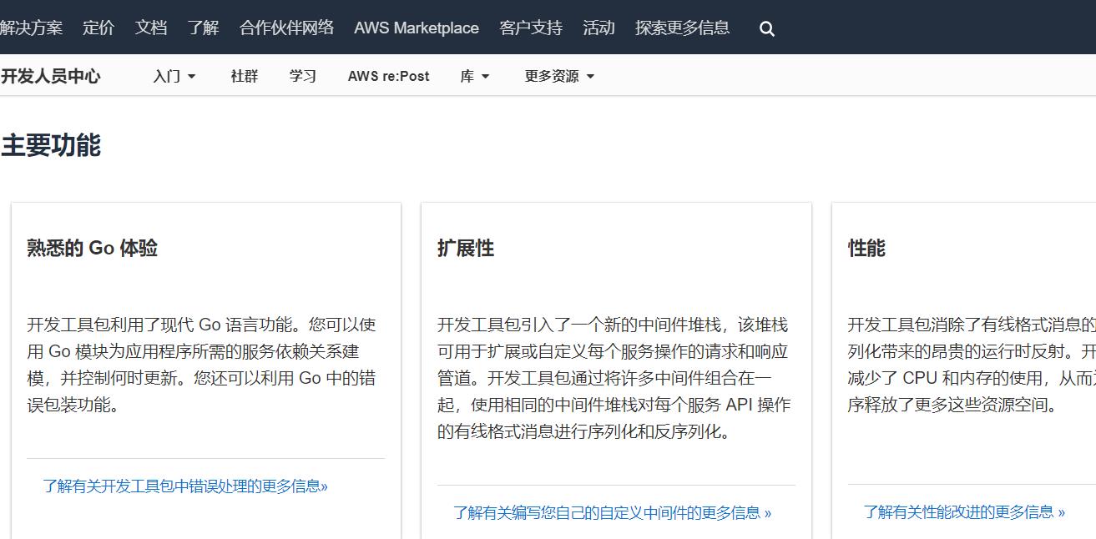Viewport: 1096px width, 539px height.
Task: Expand the 库 dropdown
Action: point(475,76)
